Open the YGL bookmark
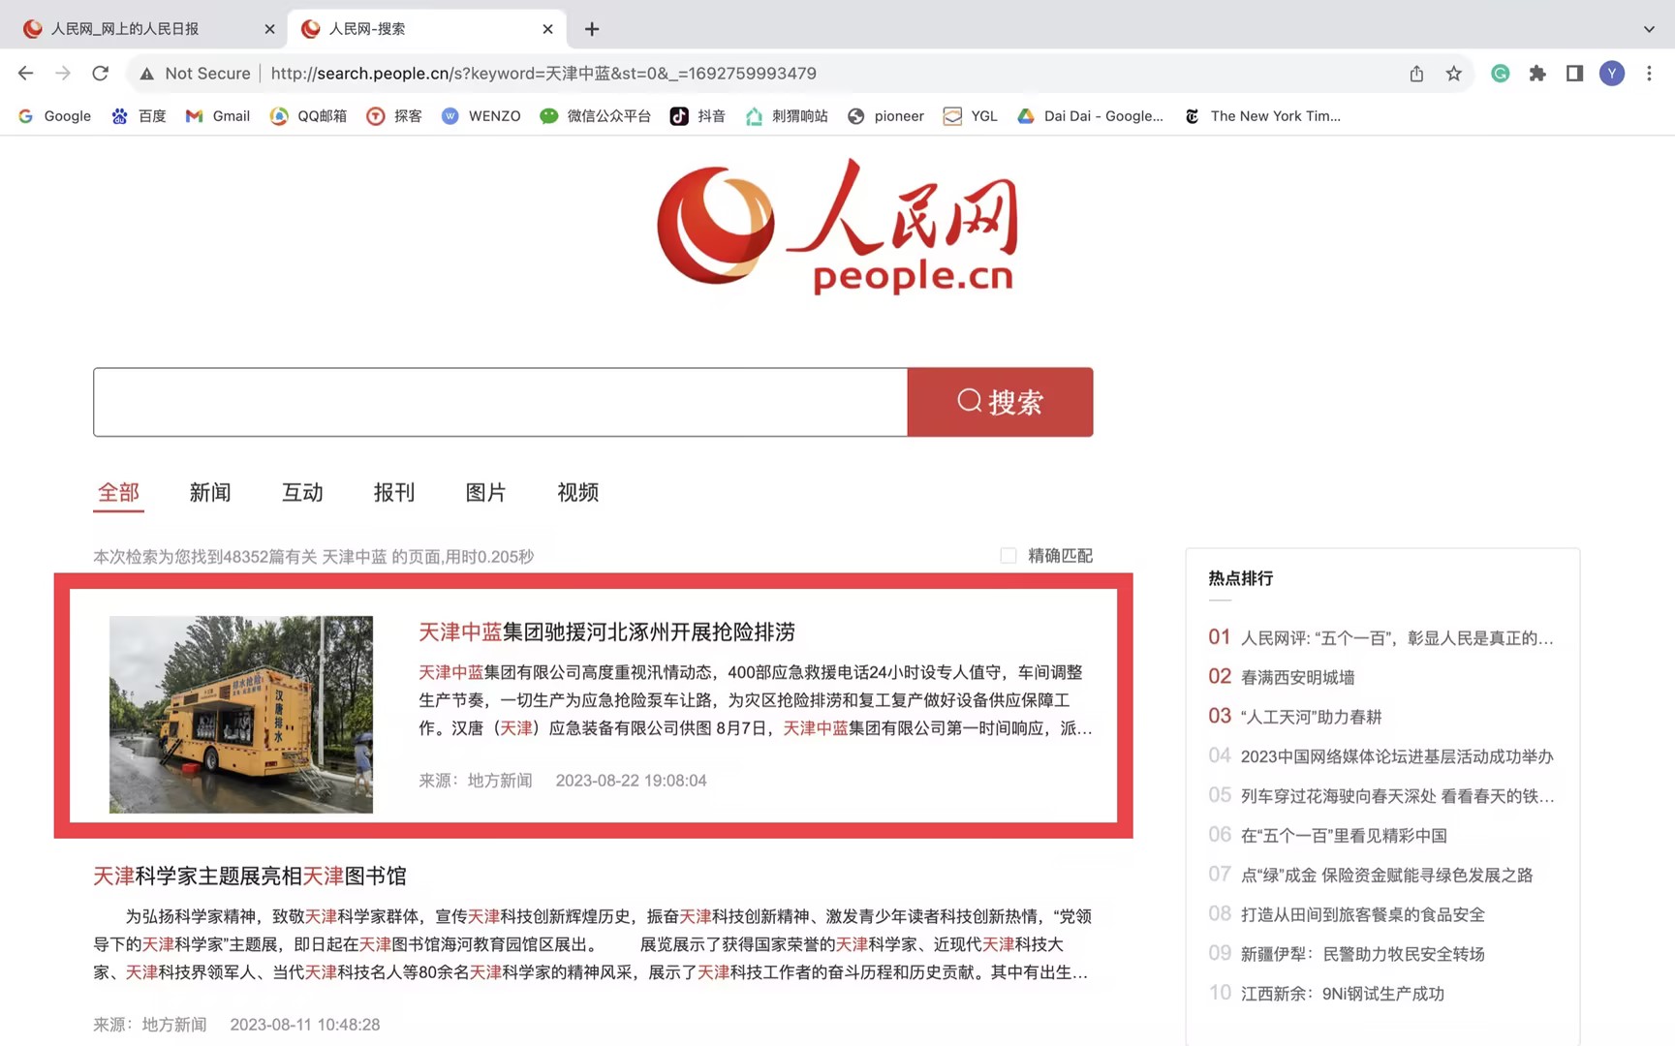The height and width of the screenshot is (1046, 1675). coord(971,116)
